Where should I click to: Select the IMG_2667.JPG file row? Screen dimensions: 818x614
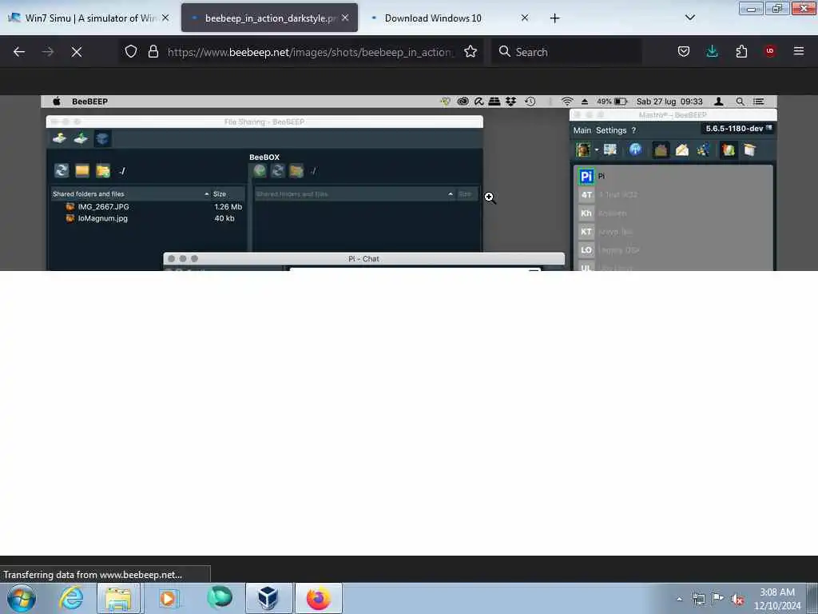point(148,207)
